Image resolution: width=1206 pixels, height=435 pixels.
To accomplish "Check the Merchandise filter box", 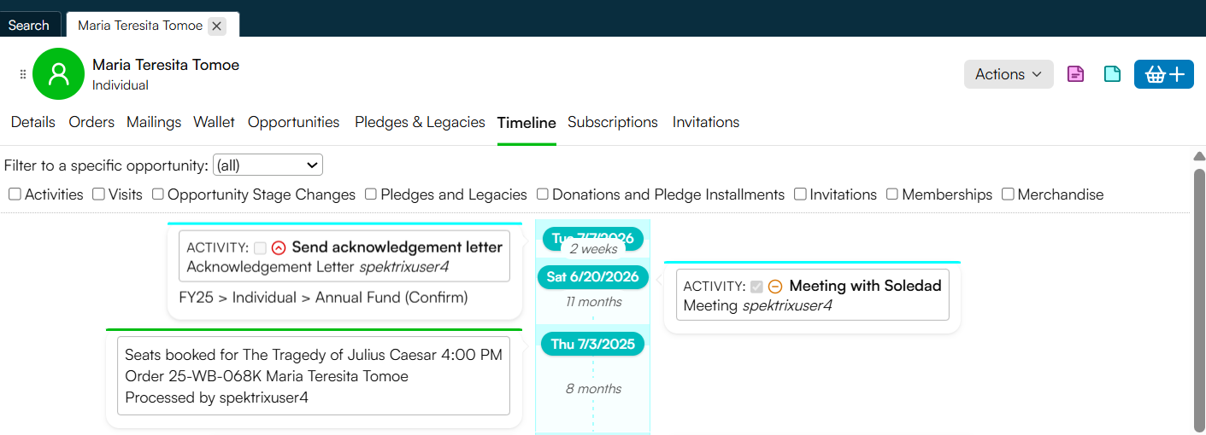I will (1007, 194).
